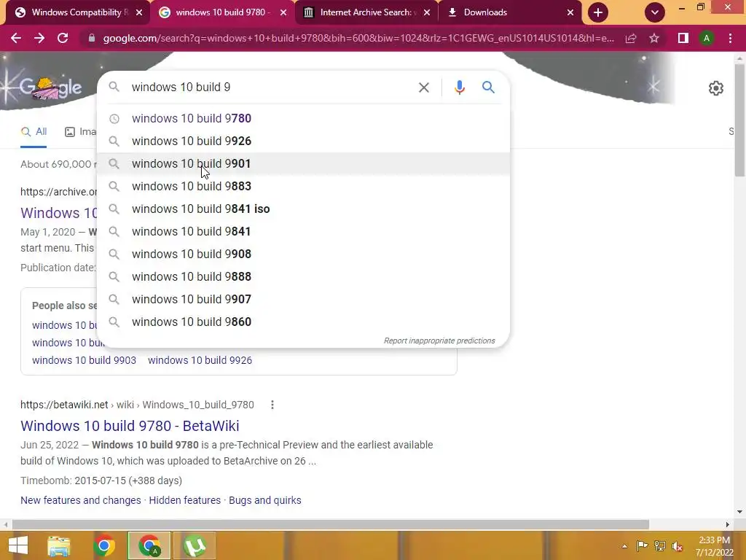Click the vertical scrollbar thumb
This screenshot has height=560, width=746.
[740, 119]
